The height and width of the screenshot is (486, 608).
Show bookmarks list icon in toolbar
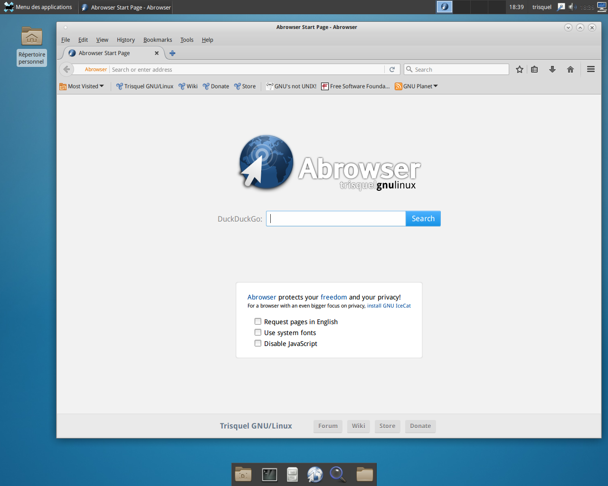(x=534, y=69)
